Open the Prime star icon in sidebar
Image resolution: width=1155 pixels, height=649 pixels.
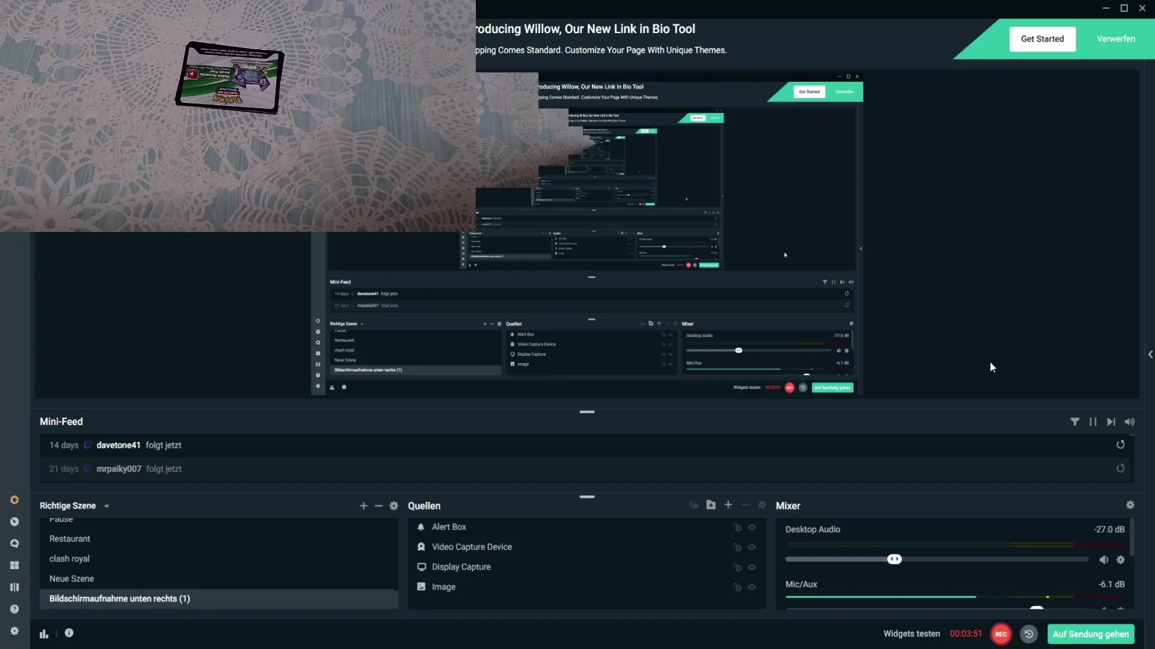pos(14,500)
